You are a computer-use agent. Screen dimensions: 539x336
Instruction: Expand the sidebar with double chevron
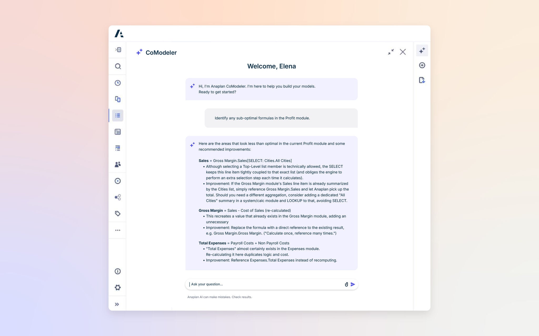click(117, 304)
